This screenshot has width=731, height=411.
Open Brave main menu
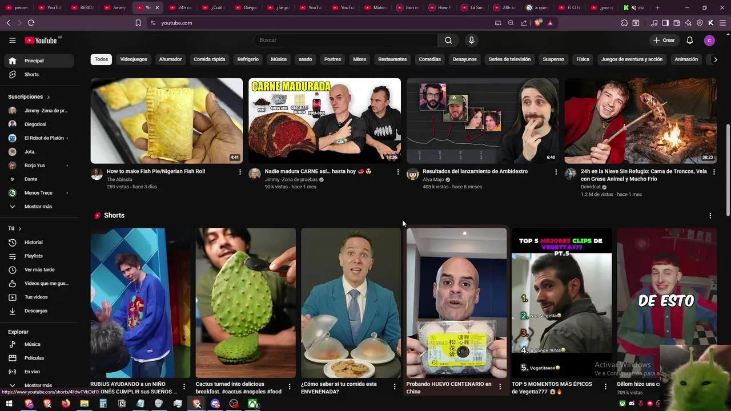click(722, 23)
